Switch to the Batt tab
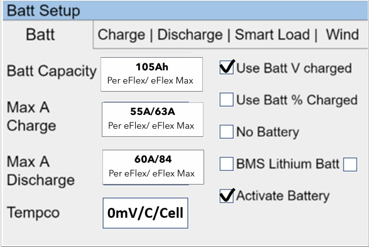Viewport: 370px width, 248px height. (40, 35)
